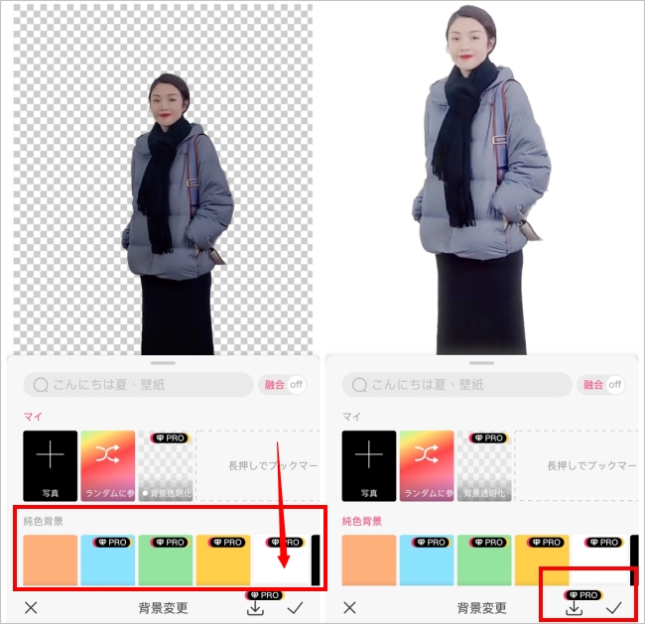The width and height of the screenshot is (645, 624).
Task: Choose white swatch in left panel
Action: click(281, 560)
